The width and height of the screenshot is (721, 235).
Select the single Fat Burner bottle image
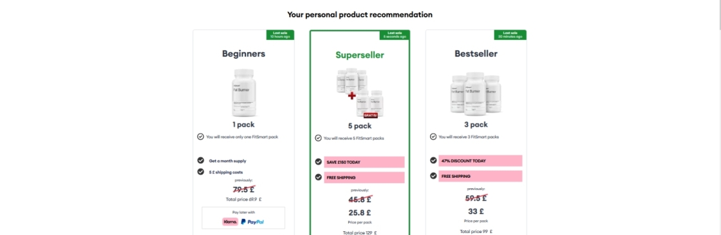[244, 92]
